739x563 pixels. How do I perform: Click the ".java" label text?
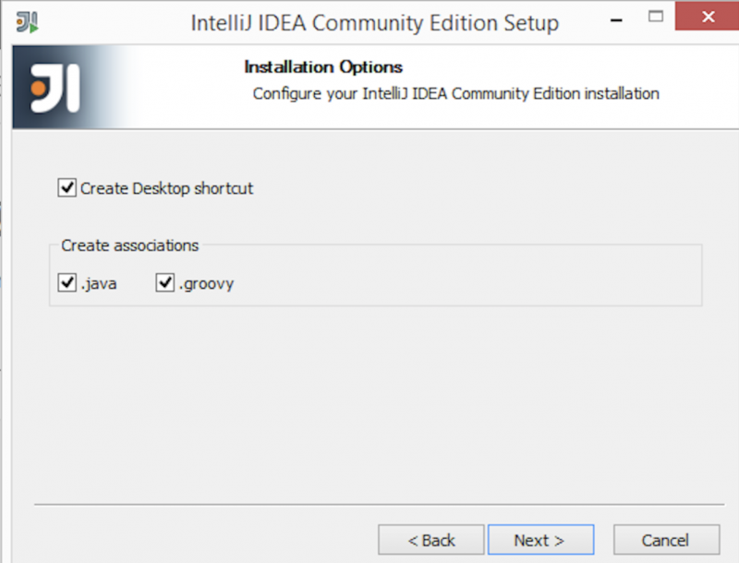point(99,283)
